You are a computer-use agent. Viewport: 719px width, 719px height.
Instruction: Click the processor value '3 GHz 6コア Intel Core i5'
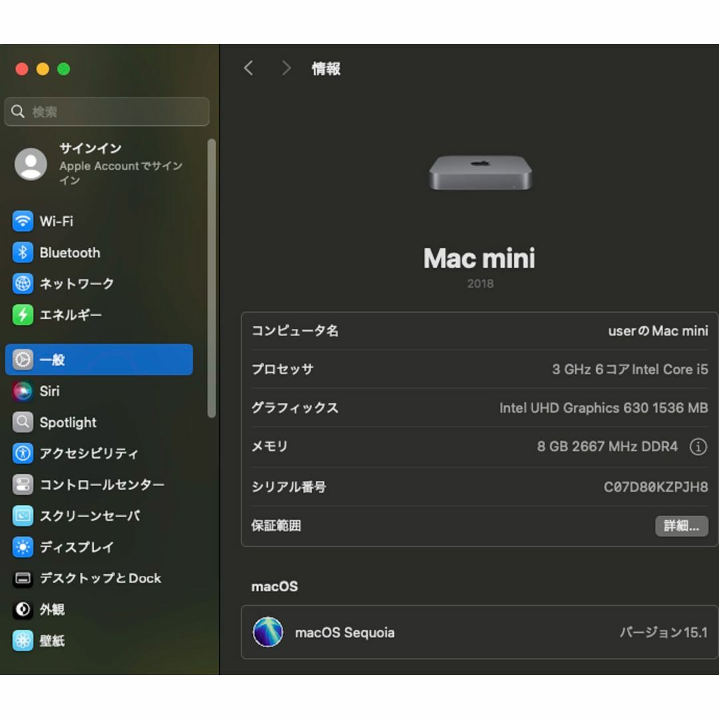[x=630, y=369]
